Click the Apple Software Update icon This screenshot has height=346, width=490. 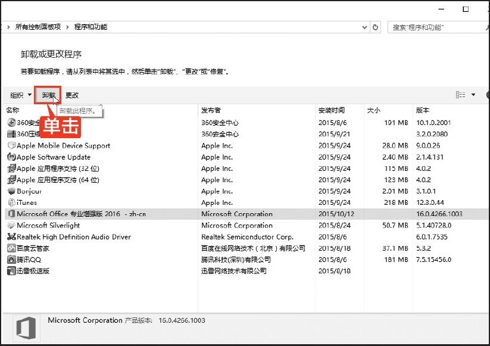click(11, 157)
